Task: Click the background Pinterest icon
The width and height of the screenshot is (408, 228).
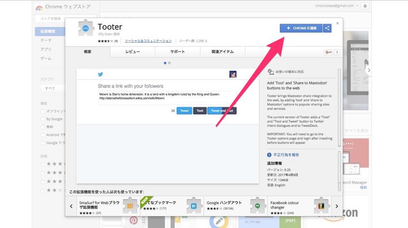Action: (133, 221)
